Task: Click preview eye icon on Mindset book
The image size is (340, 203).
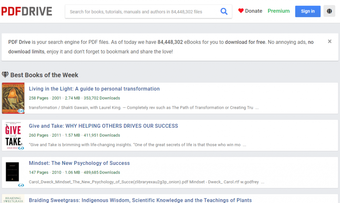Action: point(21,185)
